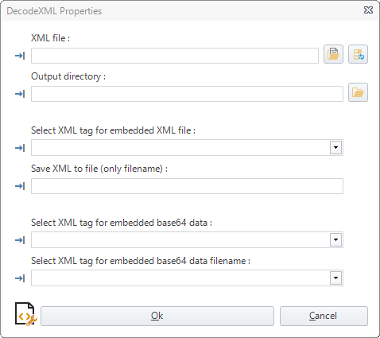Close the DecodeXML Properties dialog
The height and width of the screenshot is (338, 380).
click(x=368, y=10)
